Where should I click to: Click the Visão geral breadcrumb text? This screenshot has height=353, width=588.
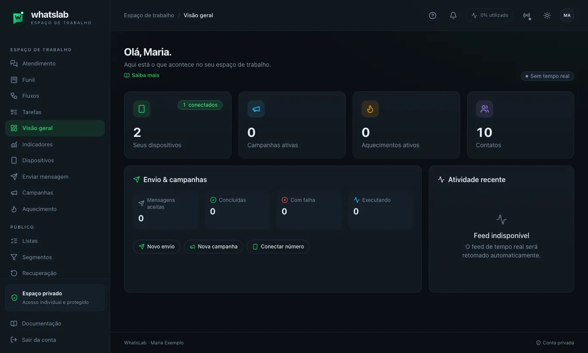[198, 15]
